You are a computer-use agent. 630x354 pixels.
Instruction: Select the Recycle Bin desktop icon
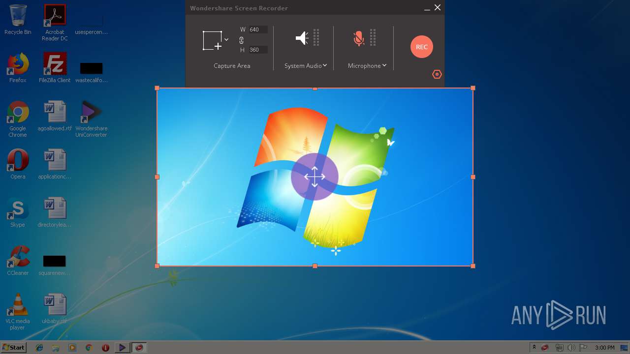point(18,20)
